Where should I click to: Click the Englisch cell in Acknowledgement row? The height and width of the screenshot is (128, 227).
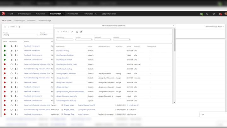[90, 101]
